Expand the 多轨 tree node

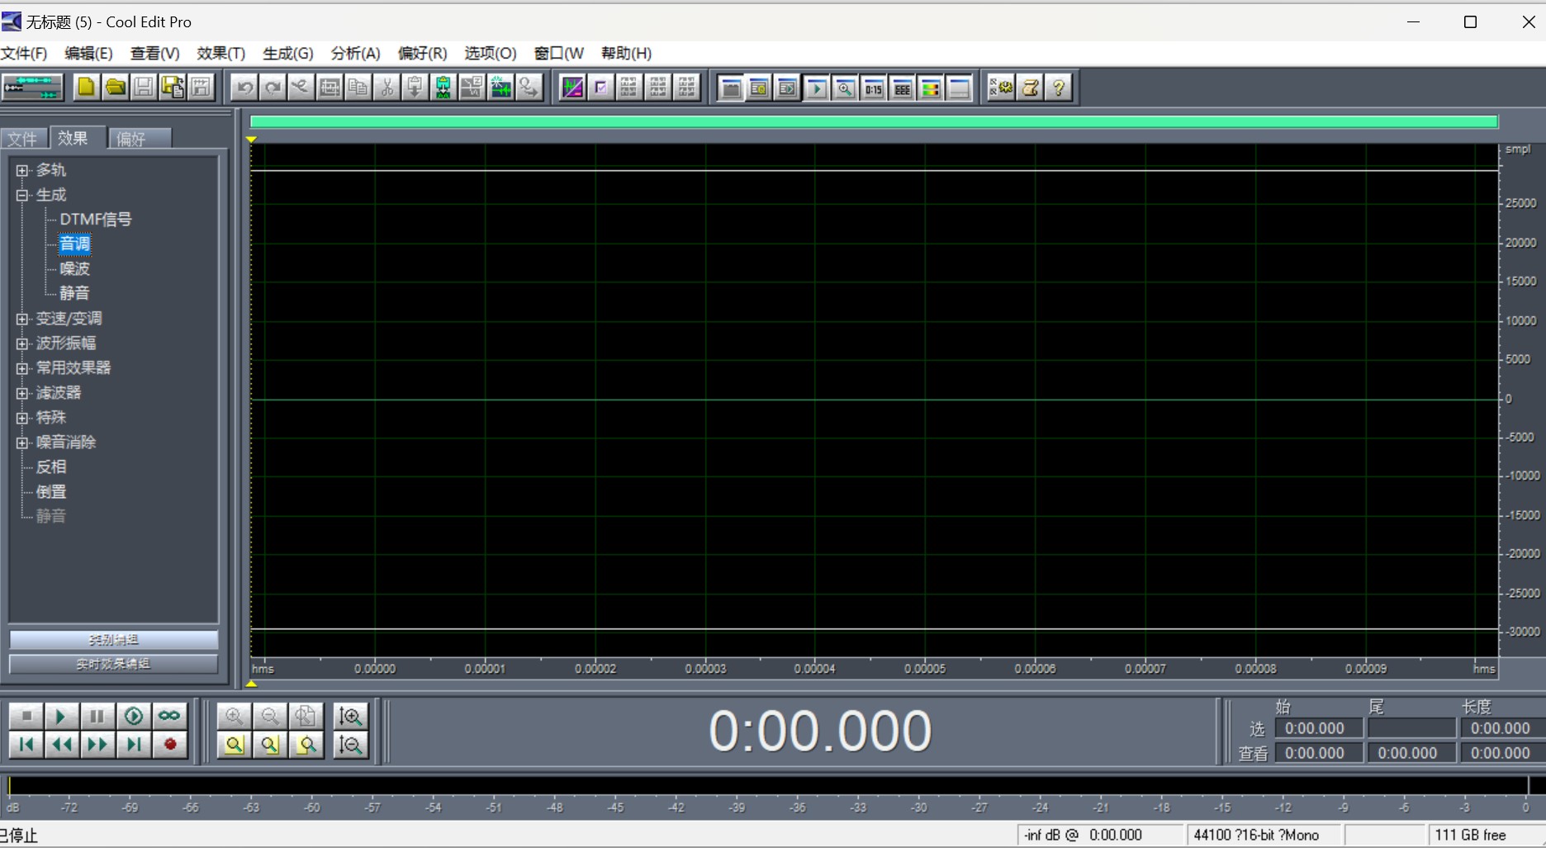pyautogui.click(x=22, y=170)
